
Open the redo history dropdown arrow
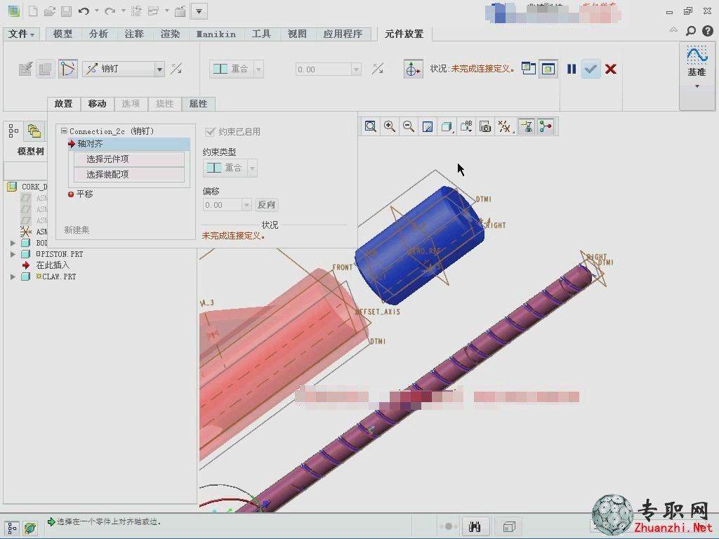point(124,11)
